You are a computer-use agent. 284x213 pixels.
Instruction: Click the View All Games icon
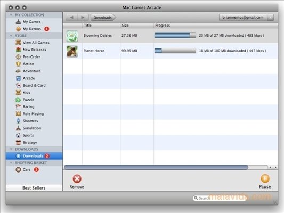(x=18, y=43)
